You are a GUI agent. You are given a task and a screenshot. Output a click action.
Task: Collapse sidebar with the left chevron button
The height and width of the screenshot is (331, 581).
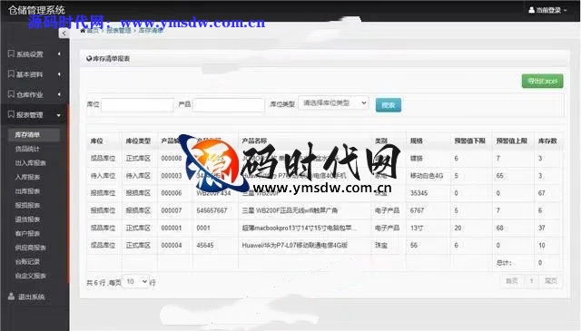click(x=64, y=34)
